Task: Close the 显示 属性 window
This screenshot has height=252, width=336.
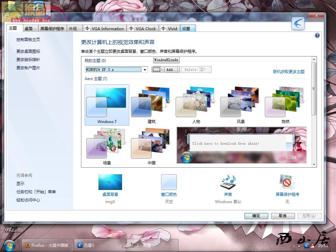Action: pyautogui.click(x=316, y=15)
